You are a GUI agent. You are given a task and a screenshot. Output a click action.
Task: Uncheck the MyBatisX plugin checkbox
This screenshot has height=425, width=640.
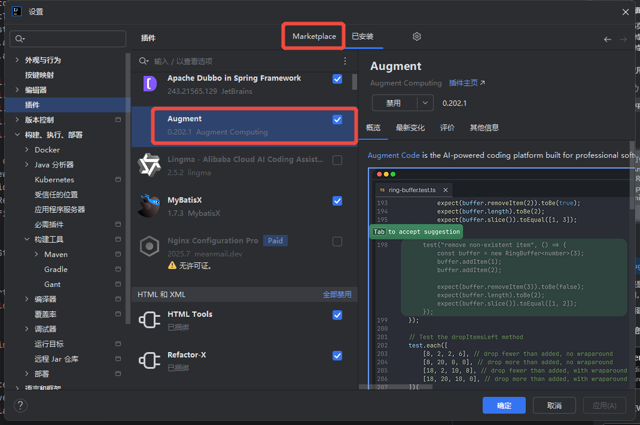pyautogui.click(x=337, y=201)
